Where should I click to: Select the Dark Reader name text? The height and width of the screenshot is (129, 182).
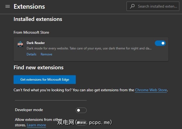(x=36, y=43)
